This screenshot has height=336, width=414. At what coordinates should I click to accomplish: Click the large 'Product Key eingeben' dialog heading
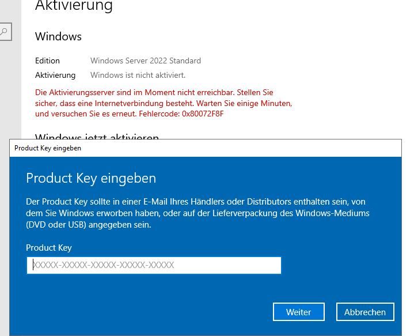[91, 178]
